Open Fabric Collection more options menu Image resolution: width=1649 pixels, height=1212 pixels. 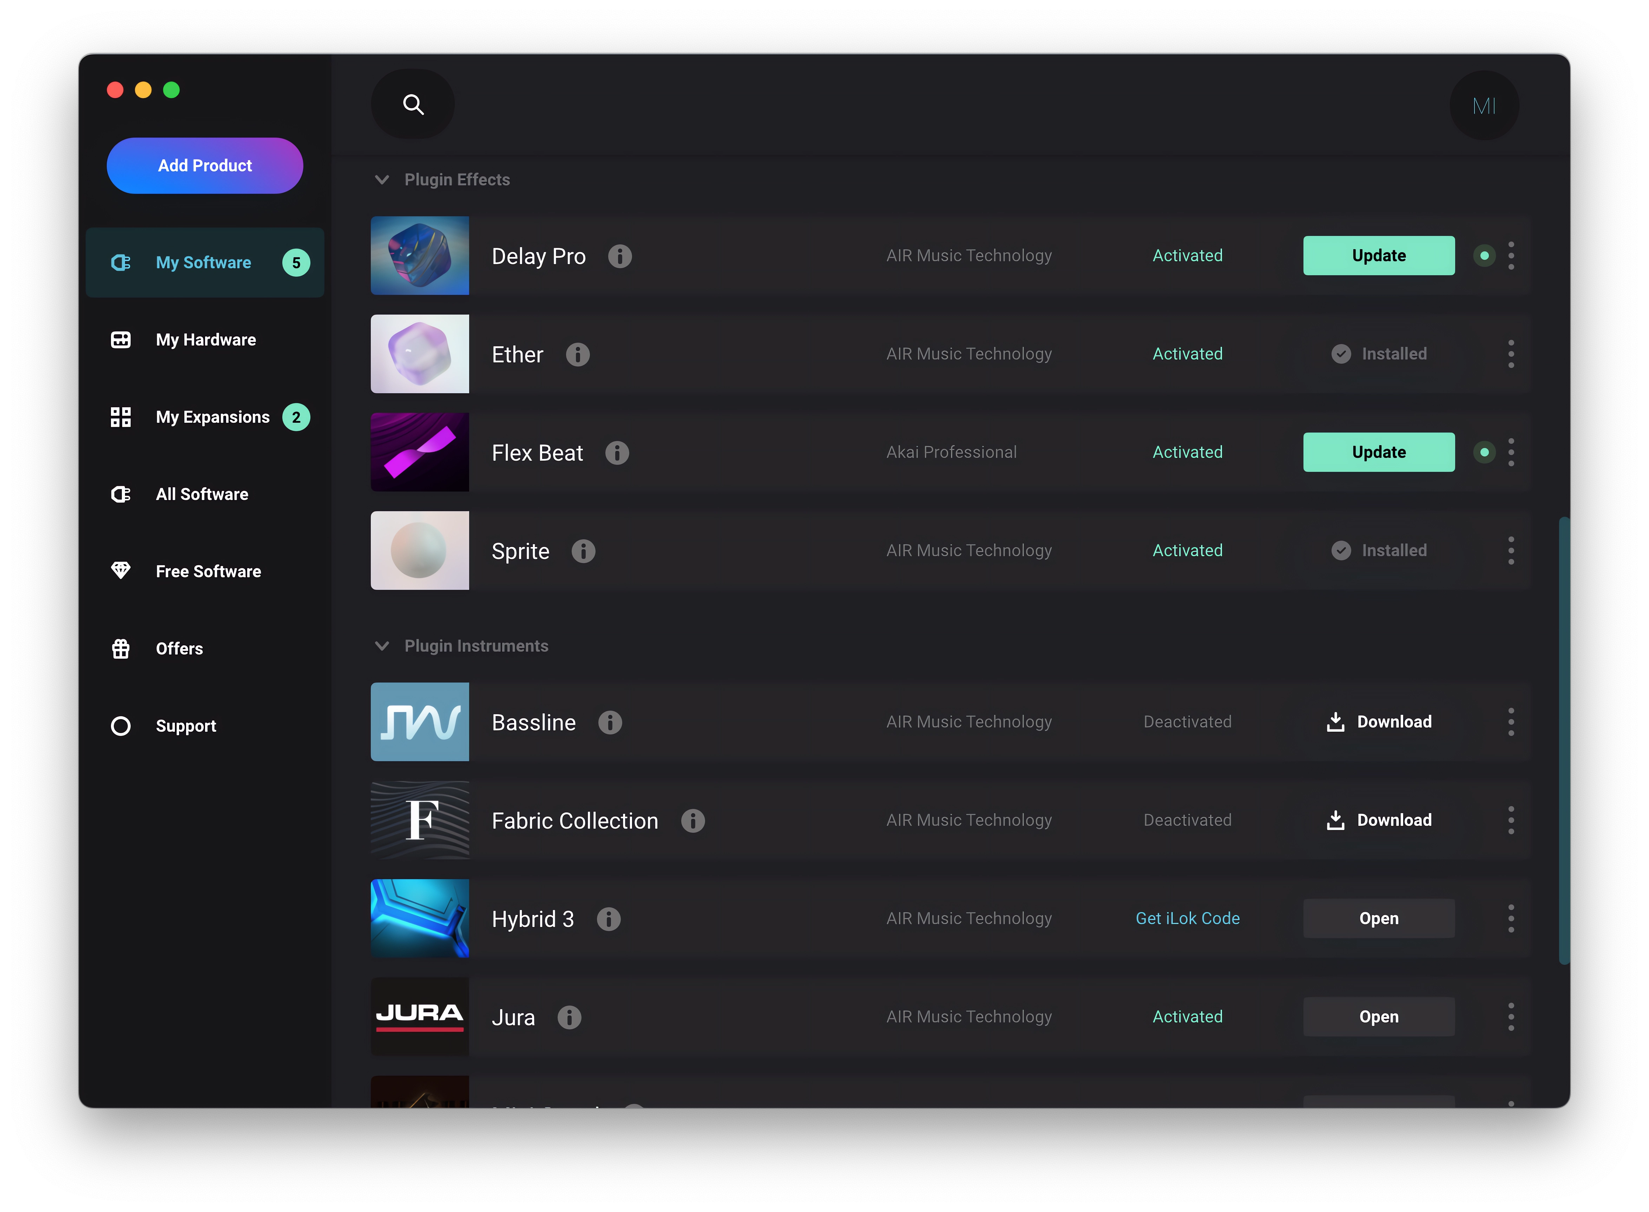(x=1510, y=821)
